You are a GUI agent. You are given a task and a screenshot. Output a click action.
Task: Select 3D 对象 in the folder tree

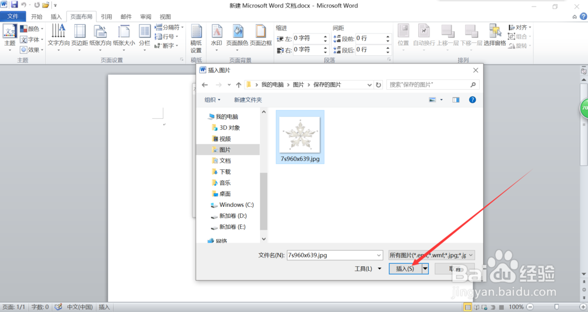click(229, 128)
